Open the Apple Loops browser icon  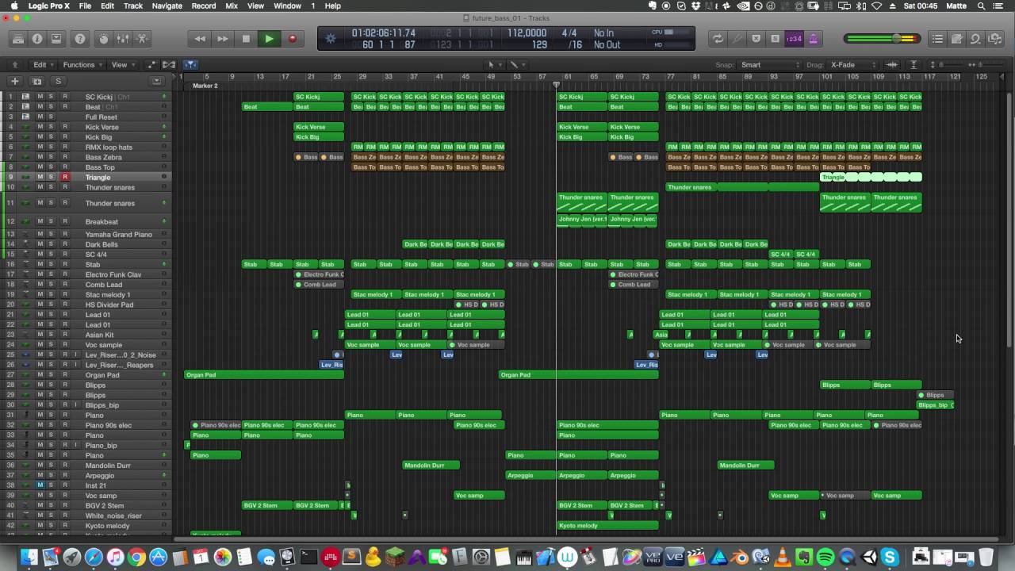(975, 38)
